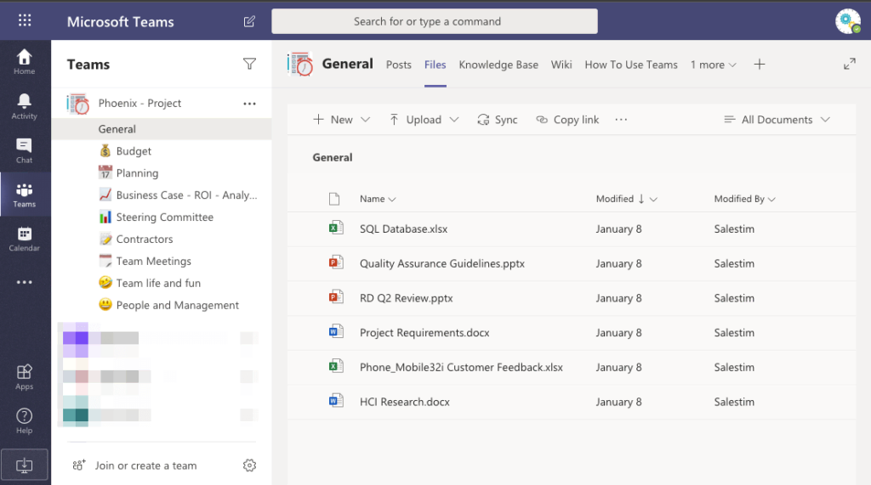Viewport: 871px width, 485px height.
Task: Open SQL Database.xlsx file name
Action: [x=403, y=229]
